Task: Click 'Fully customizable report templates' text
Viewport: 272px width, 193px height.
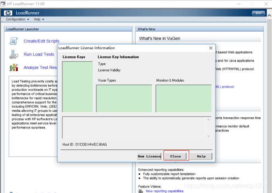Action: click(x=169, y=174)
